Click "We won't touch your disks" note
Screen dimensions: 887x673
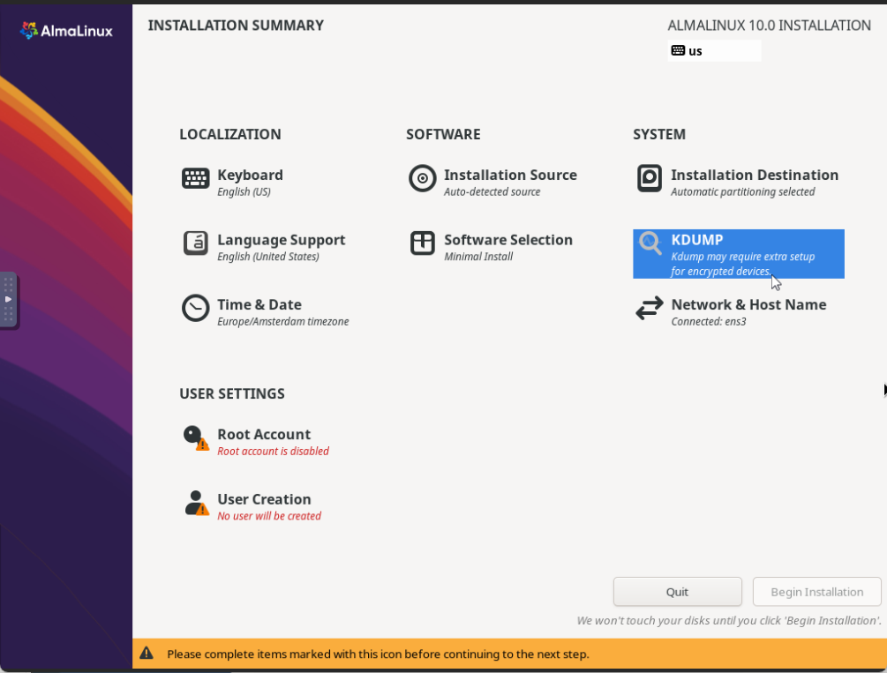729,620
